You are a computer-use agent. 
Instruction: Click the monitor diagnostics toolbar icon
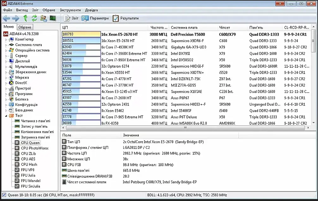click(x=53, y=18)
